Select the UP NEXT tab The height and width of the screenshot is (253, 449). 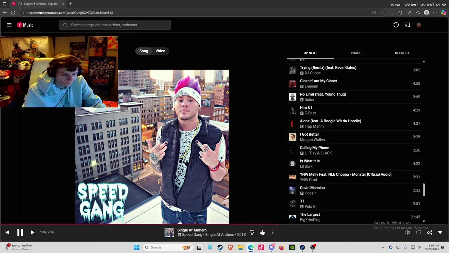pos(310,53)
